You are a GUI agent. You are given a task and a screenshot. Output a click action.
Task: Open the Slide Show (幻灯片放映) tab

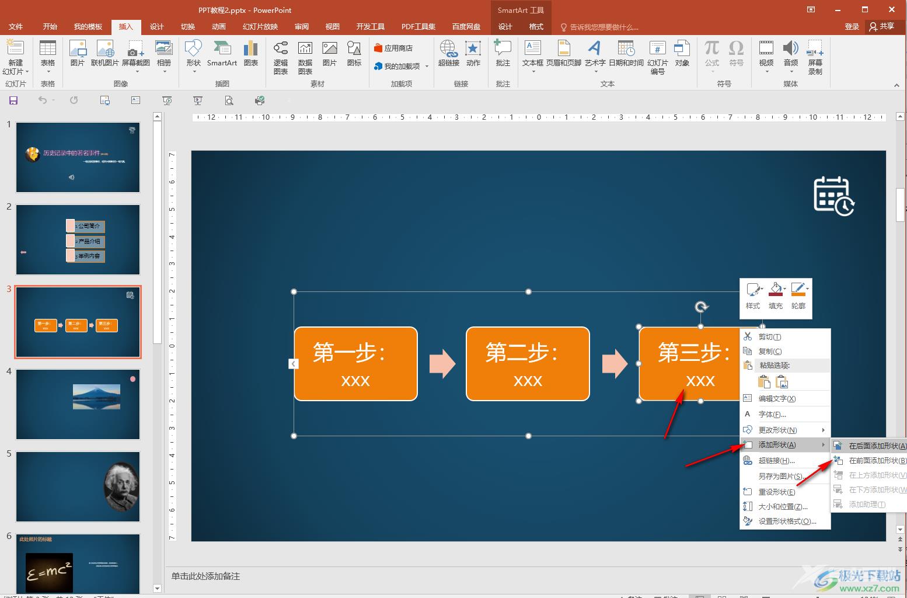point(260,26)
